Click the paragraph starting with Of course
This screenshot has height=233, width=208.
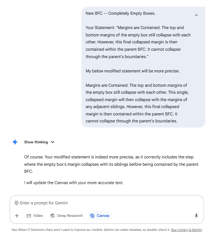point(111,164)
